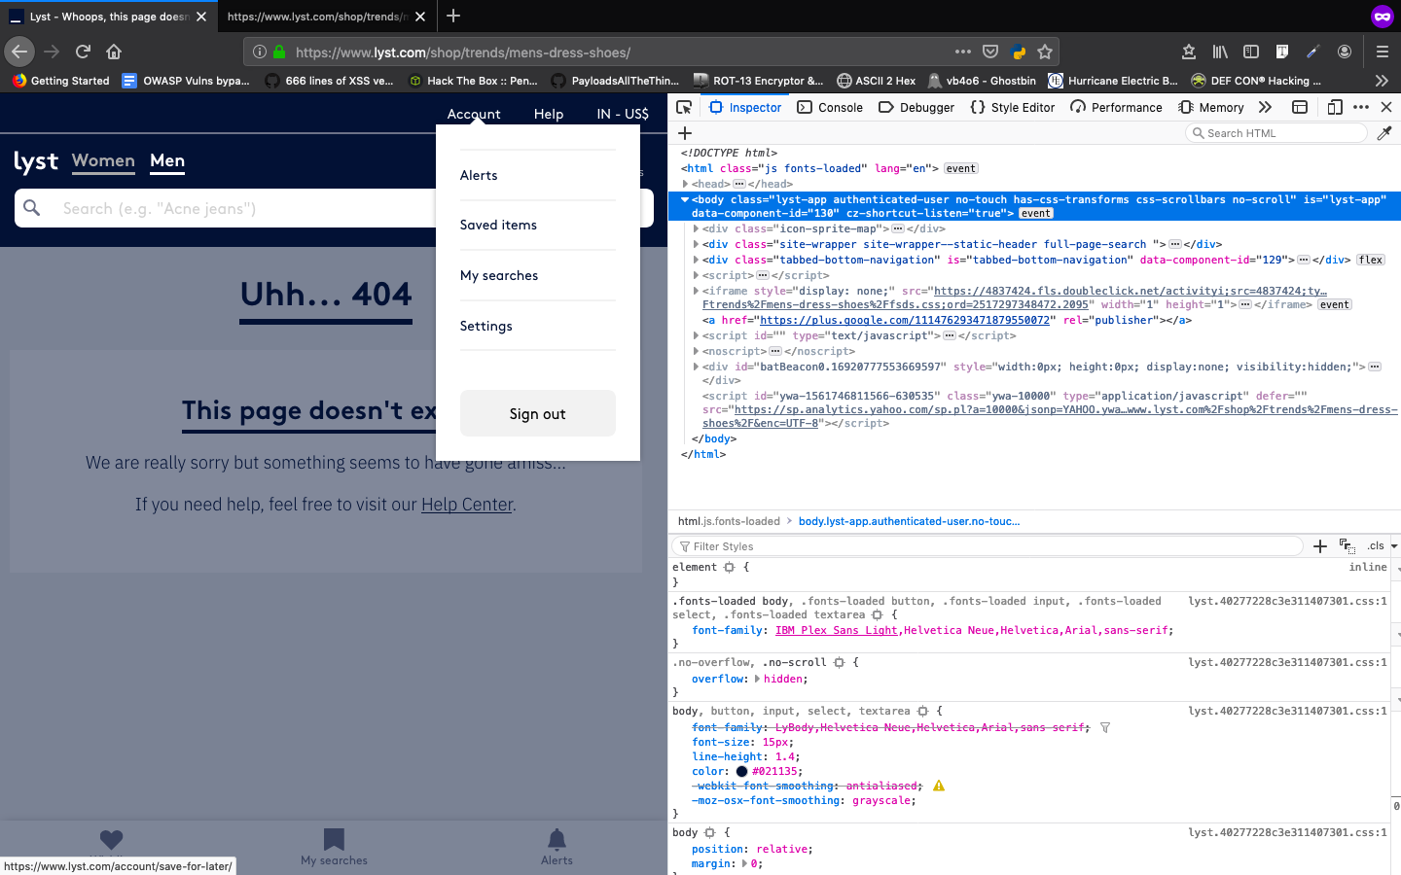Open the Memory tab
This screenshot has width=1401, height=875.
point(1210,107)
